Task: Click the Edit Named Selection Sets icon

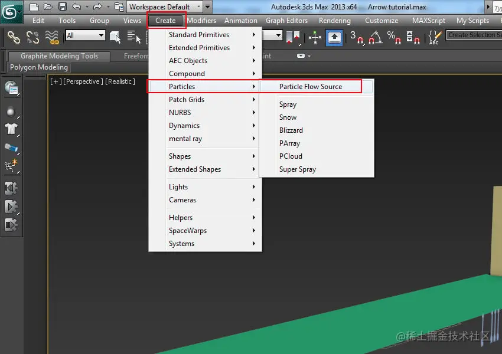Action: [435, 37]
